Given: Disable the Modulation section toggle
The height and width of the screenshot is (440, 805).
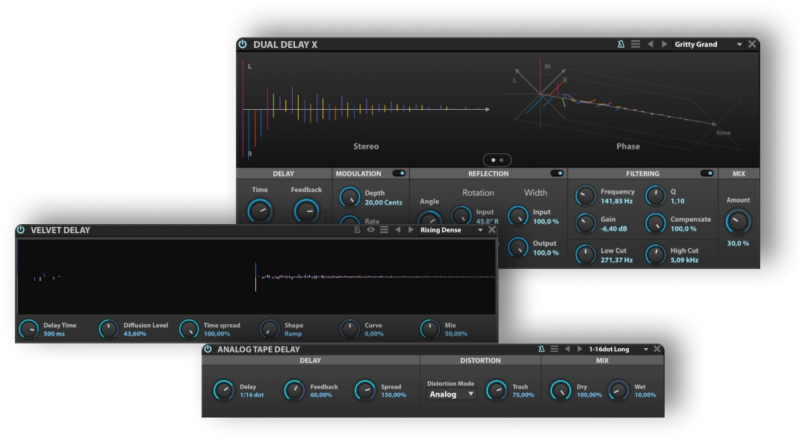Looking at the screenshot, I should point(399,173).
